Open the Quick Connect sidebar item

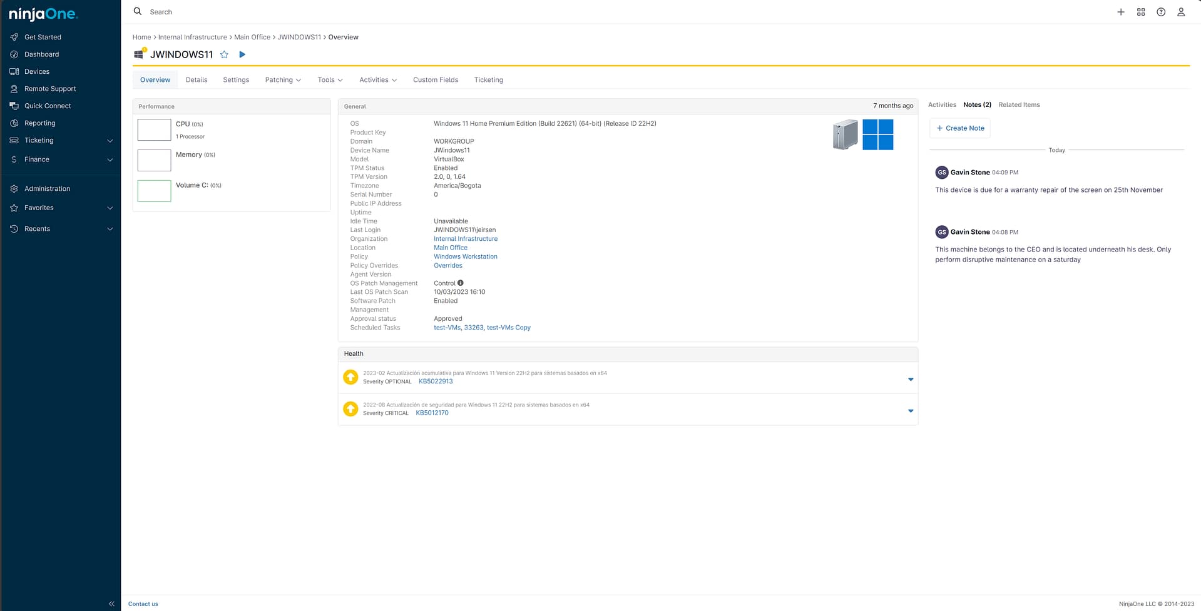point(48,106)
